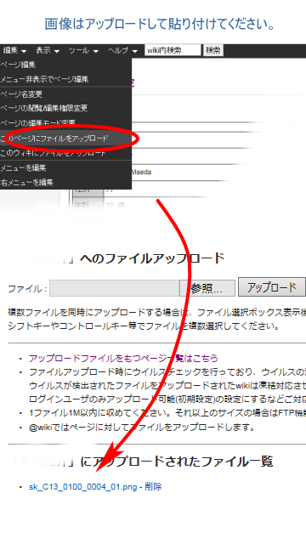
Task: Expand the ヘルプ menu
Action: coord(122,50)
